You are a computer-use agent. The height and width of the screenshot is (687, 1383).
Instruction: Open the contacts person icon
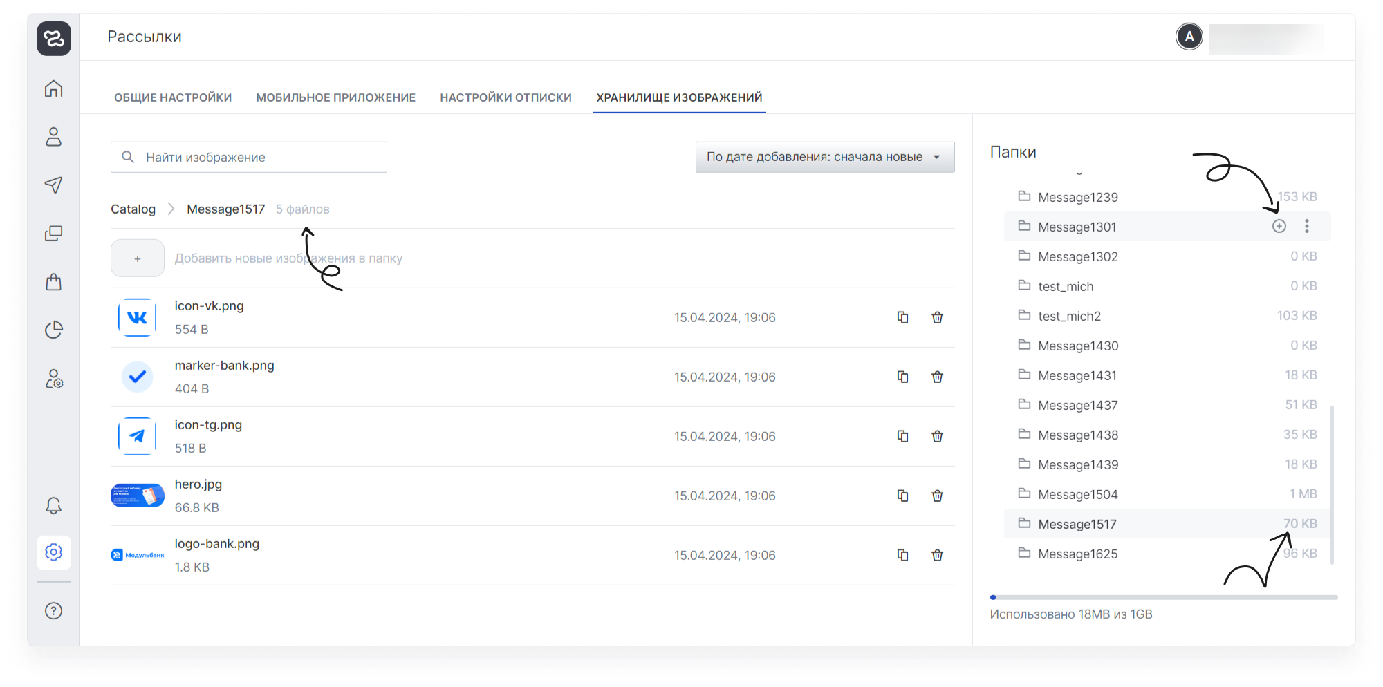pyautogui.click(x=54, y=137)
